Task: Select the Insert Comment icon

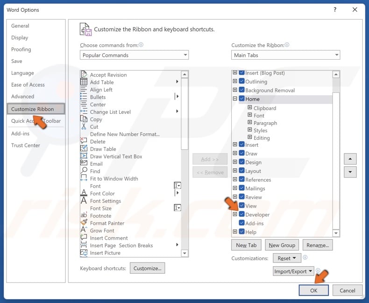Action: (84, 237)
